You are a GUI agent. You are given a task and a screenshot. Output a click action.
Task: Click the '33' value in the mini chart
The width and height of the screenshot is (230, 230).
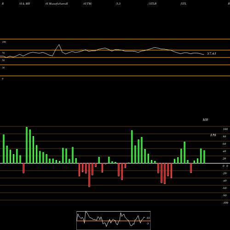pos(148,218)
